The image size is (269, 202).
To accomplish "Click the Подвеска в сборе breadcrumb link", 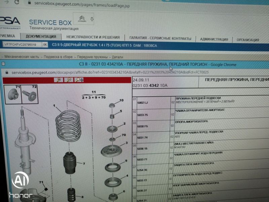I will coord(58,57).
